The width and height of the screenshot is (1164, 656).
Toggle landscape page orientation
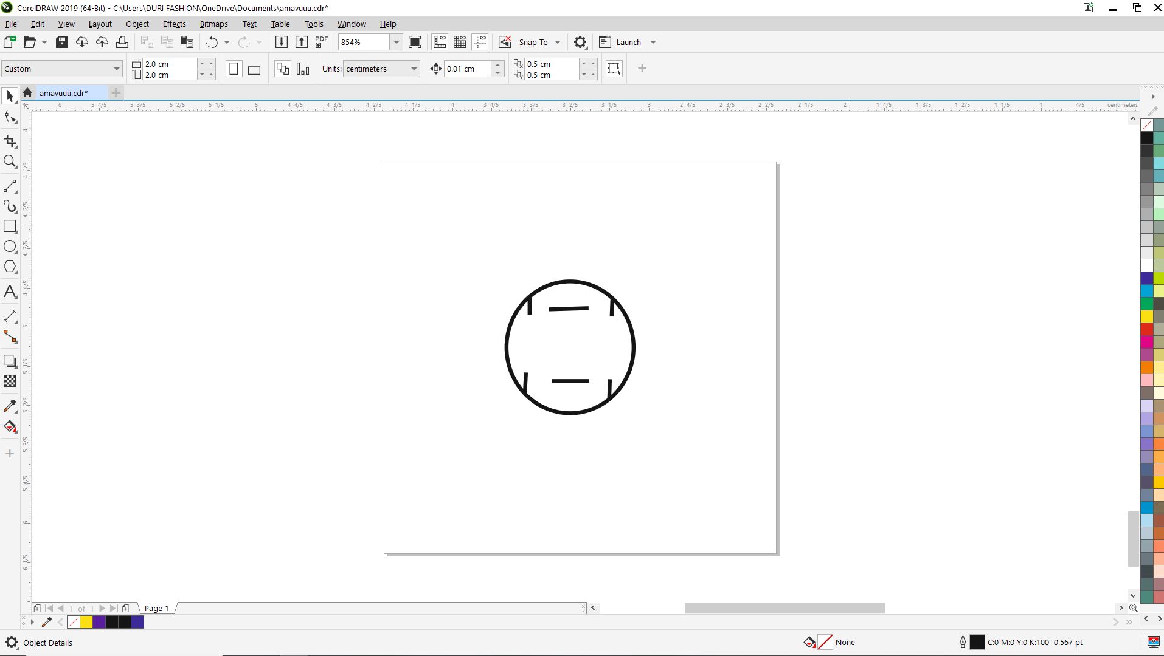254,69
